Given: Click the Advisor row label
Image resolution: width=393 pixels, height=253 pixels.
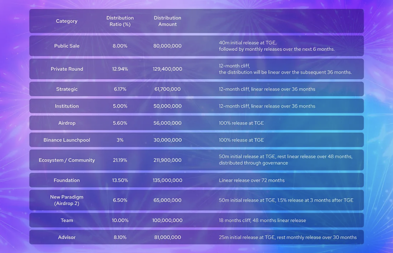Looking at the screenshot, I should (x=67, y=237).
